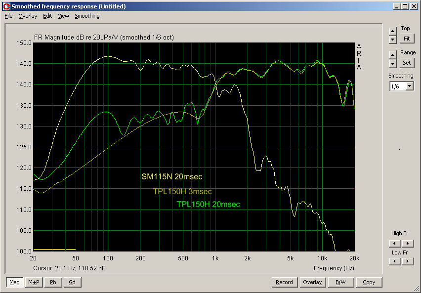The height and width of the screenshot is (293, 421).
Task: Click the Record button
Action: point(284,282)
